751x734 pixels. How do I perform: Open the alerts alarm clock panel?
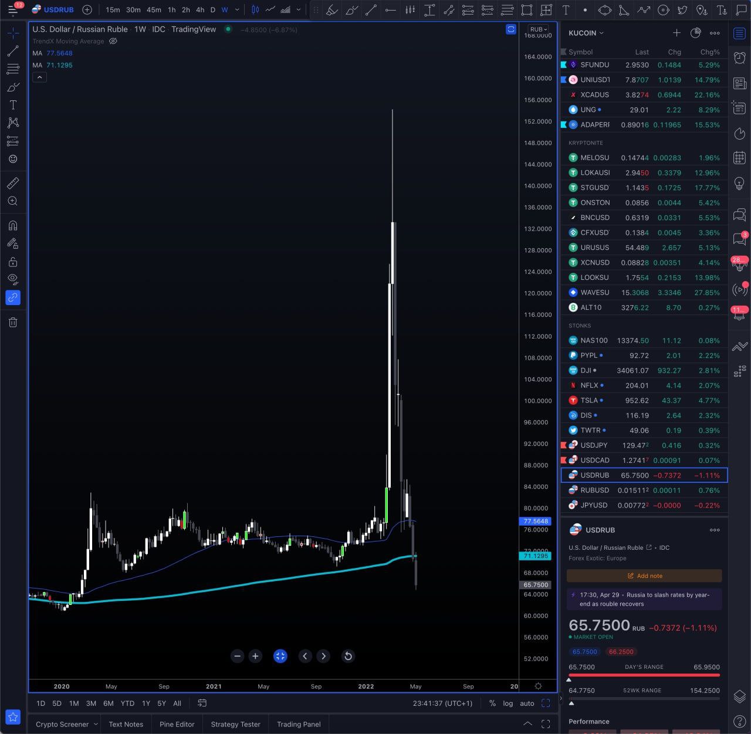[x=739, y=57]
